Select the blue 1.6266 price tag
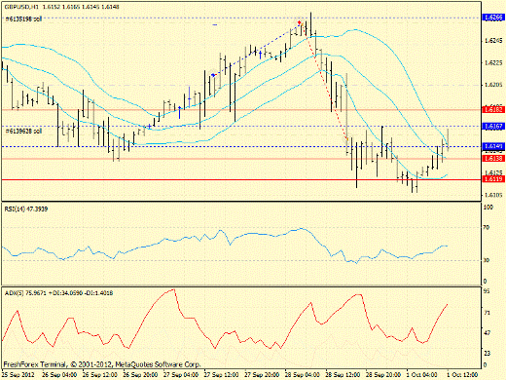 (493, 18)
